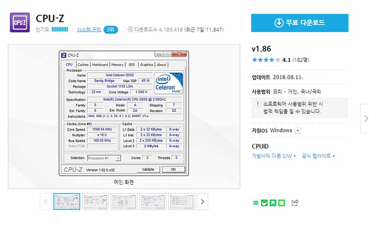This screenshot has width=369, height=229.
Task: Click the 1599.94 MHz core speed value
Action: [x=102, y=129]
